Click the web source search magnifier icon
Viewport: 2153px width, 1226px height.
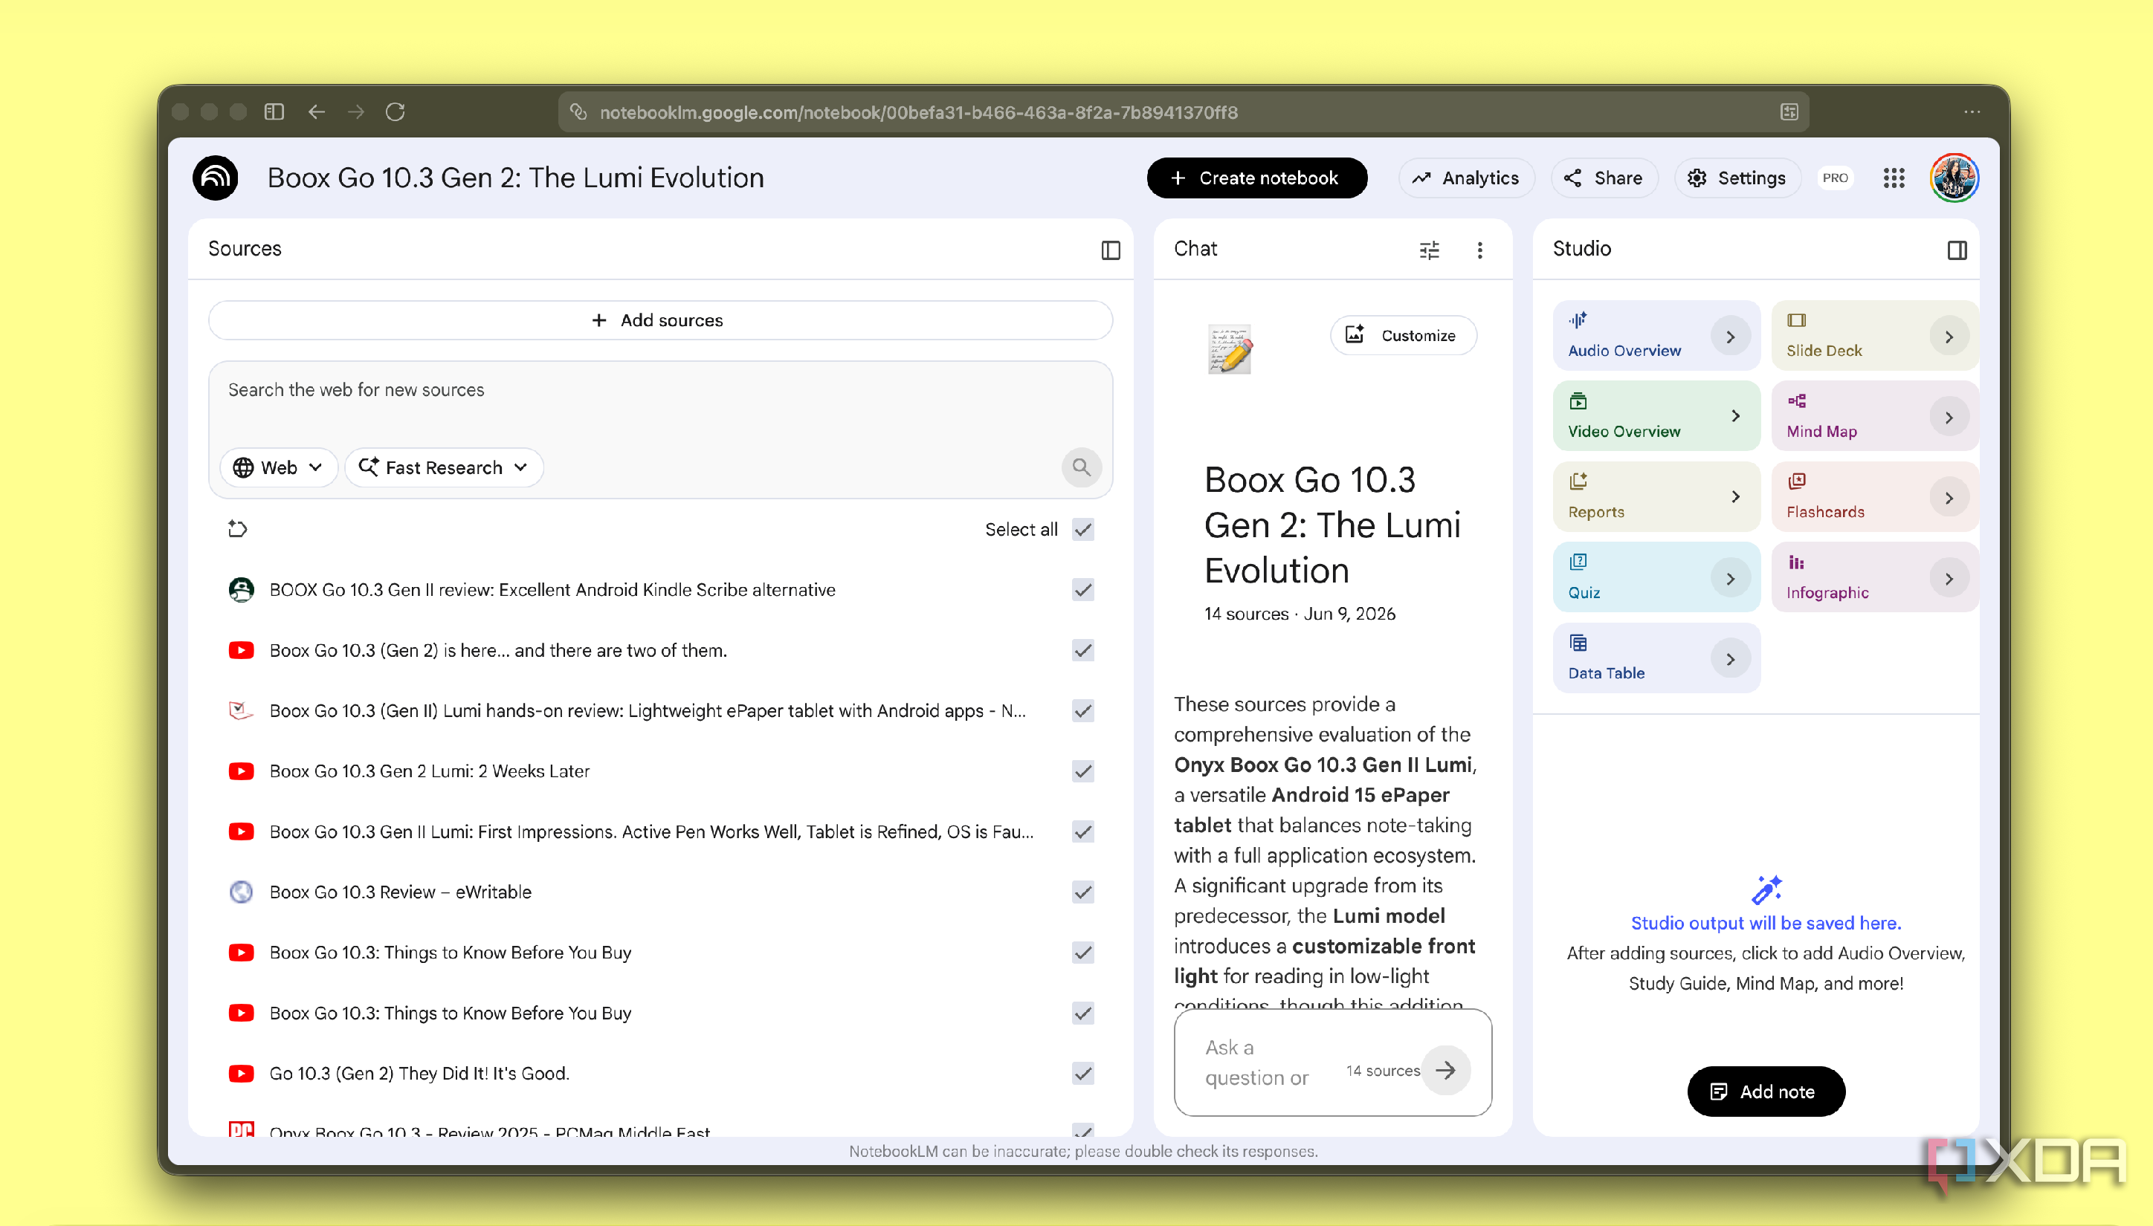[1081, 467]
